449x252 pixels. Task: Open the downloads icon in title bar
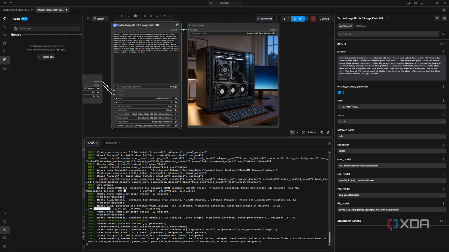(422, 3)
